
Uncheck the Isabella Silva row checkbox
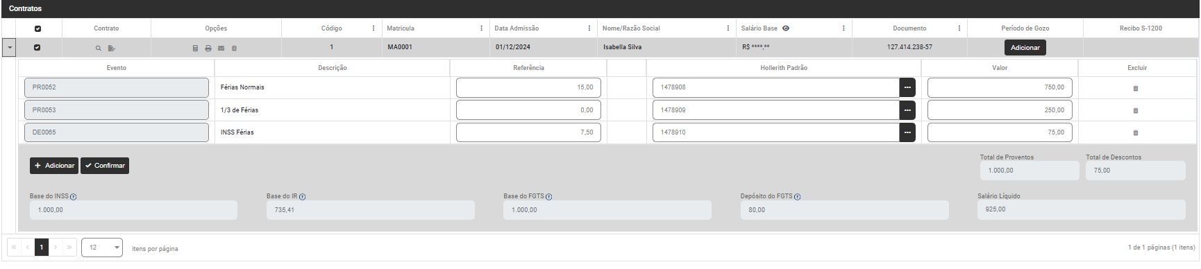37,48
